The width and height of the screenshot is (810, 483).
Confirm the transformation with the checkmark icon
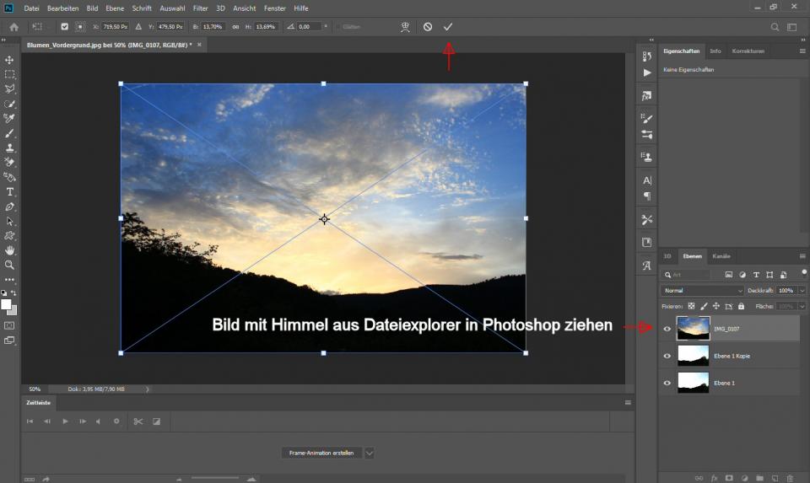pyautogui.click(x=448, y=27)
